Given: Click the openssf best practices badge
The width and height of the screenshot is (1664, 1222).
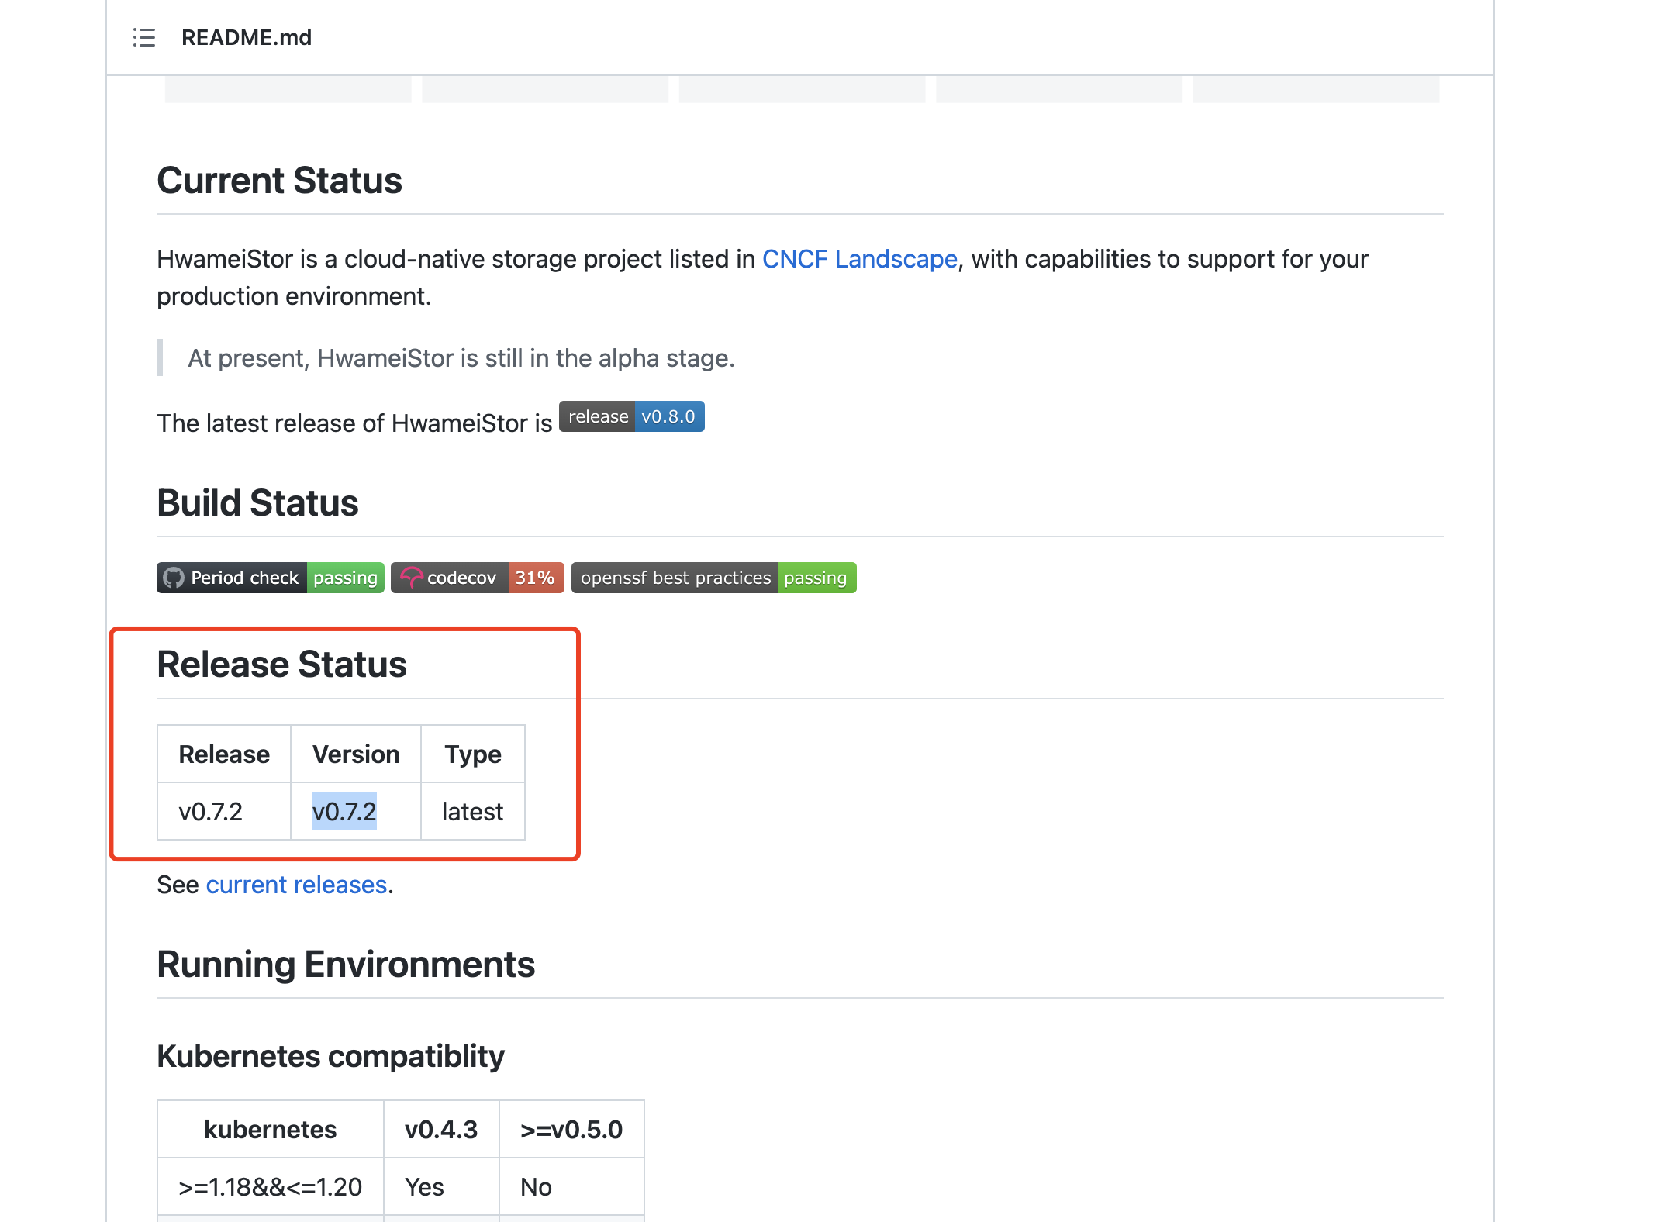Looking at the screenshot, I should click(x=713, y=577).
